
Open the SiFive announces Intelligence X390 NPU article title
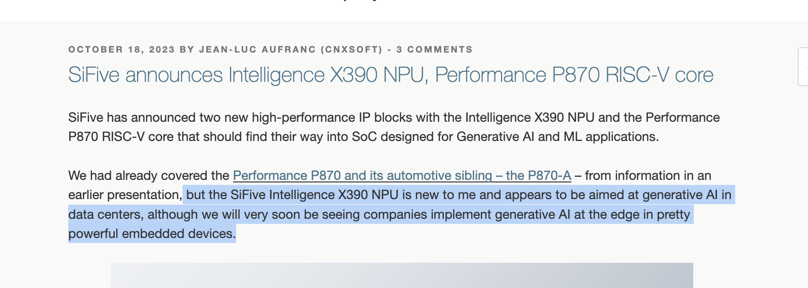[x=390, y=75]
